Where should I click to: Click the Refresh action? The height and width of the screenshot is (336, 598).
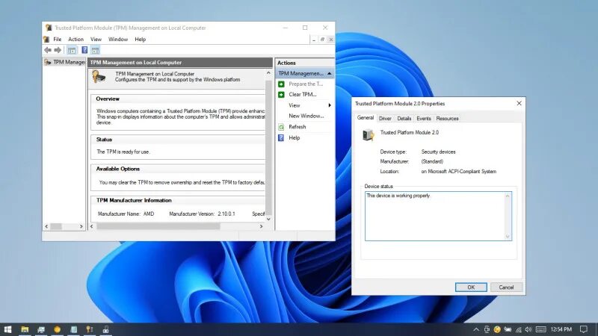click(297, 127)
